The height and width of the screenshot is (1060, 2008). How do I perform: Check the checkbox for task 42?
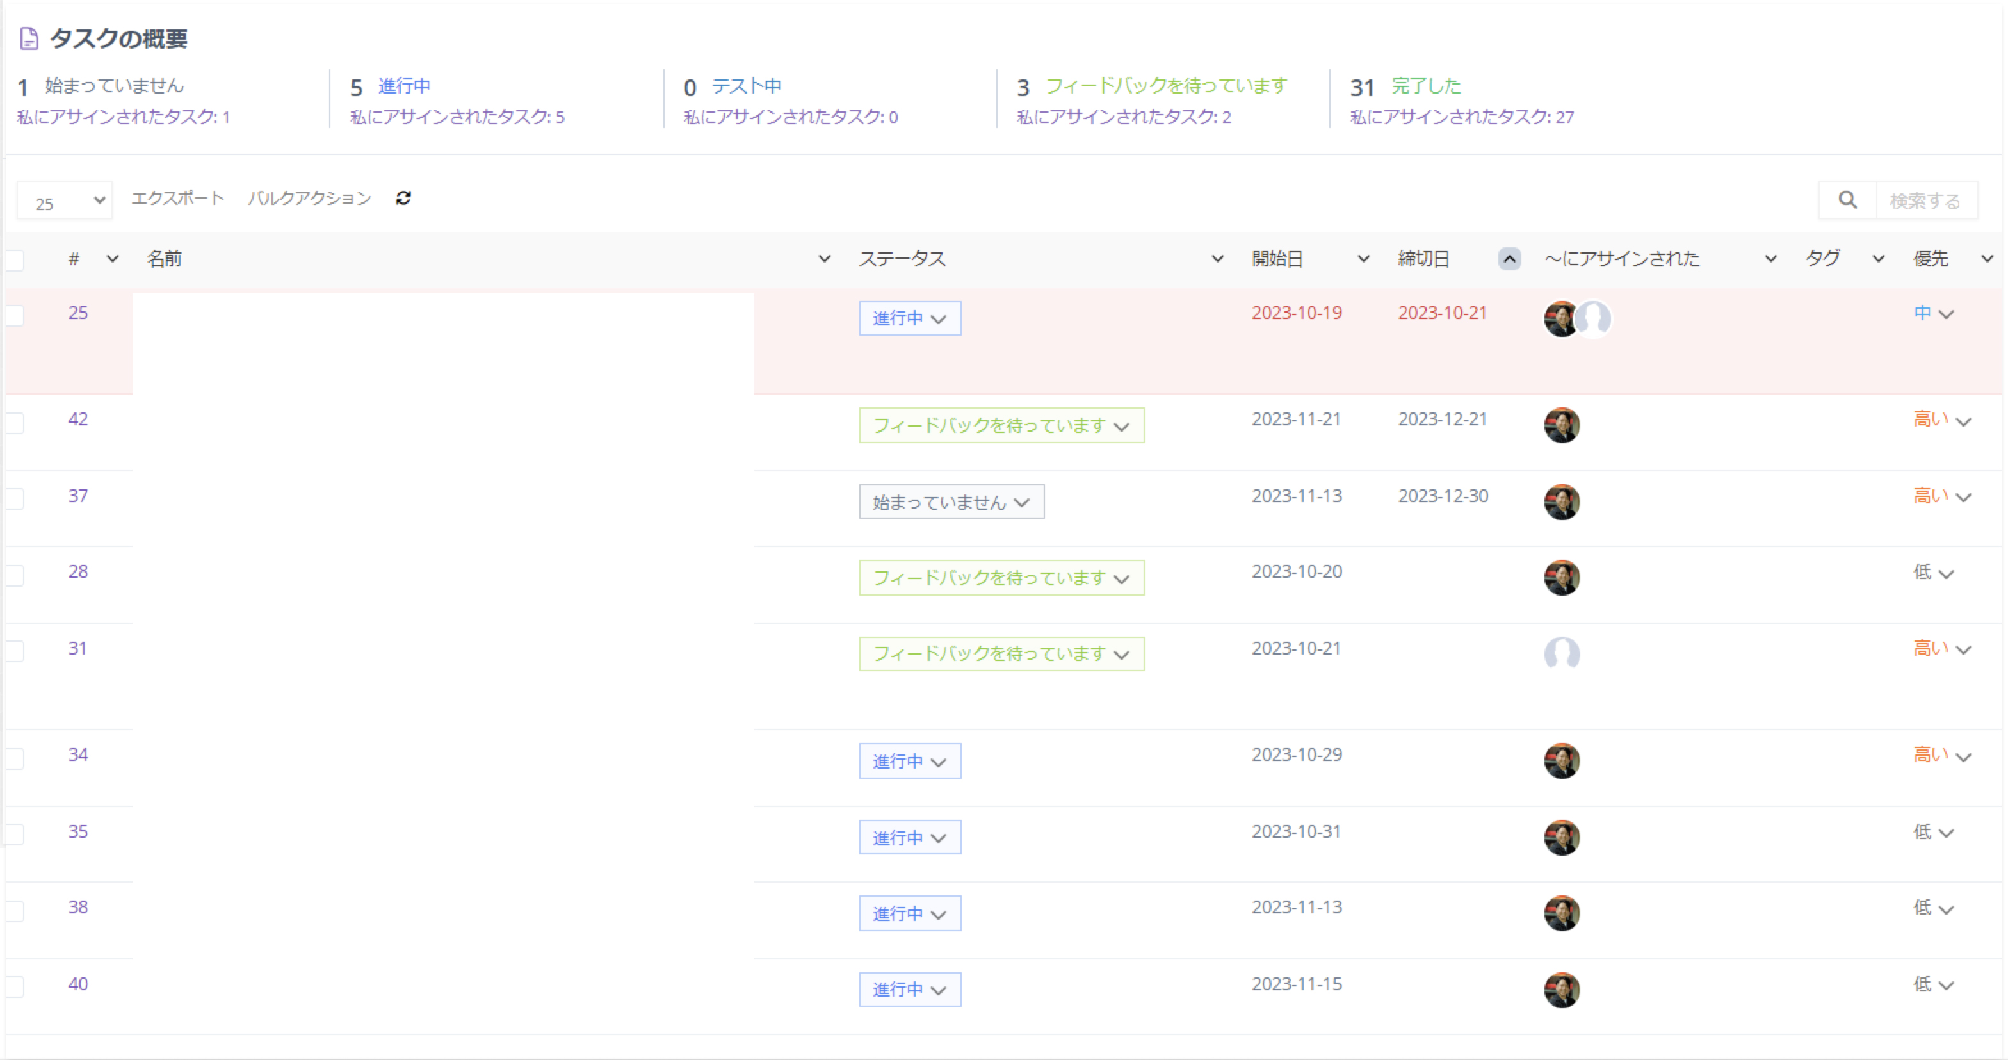click(15, 423)
